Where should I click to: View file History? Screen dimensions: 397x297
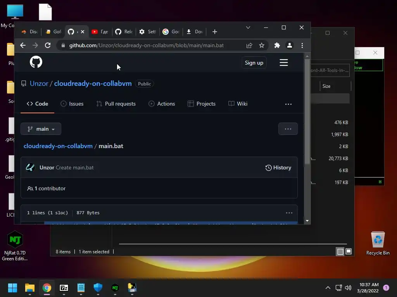coord(278,168)
